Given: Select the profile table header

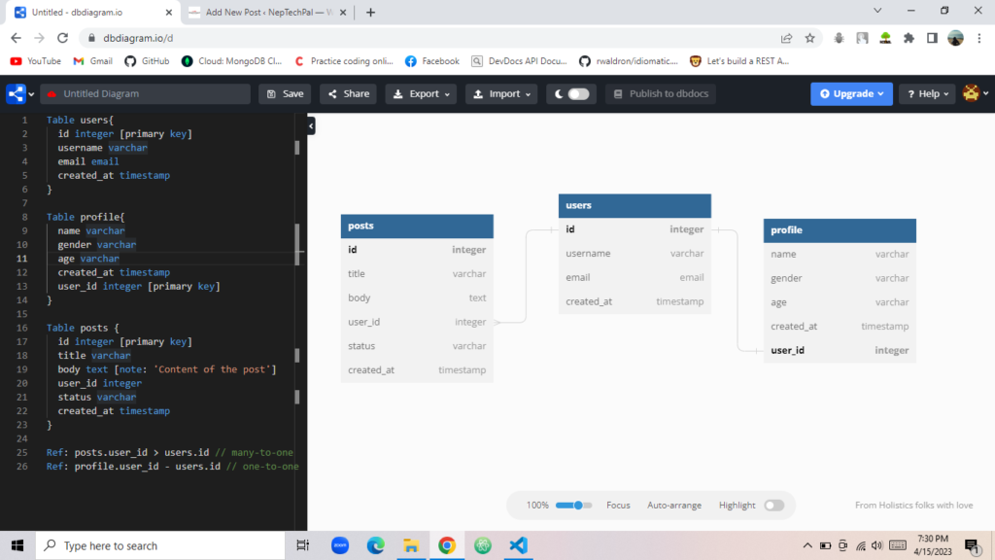Looking at the screenshot, I should click(x=840, y=230).
